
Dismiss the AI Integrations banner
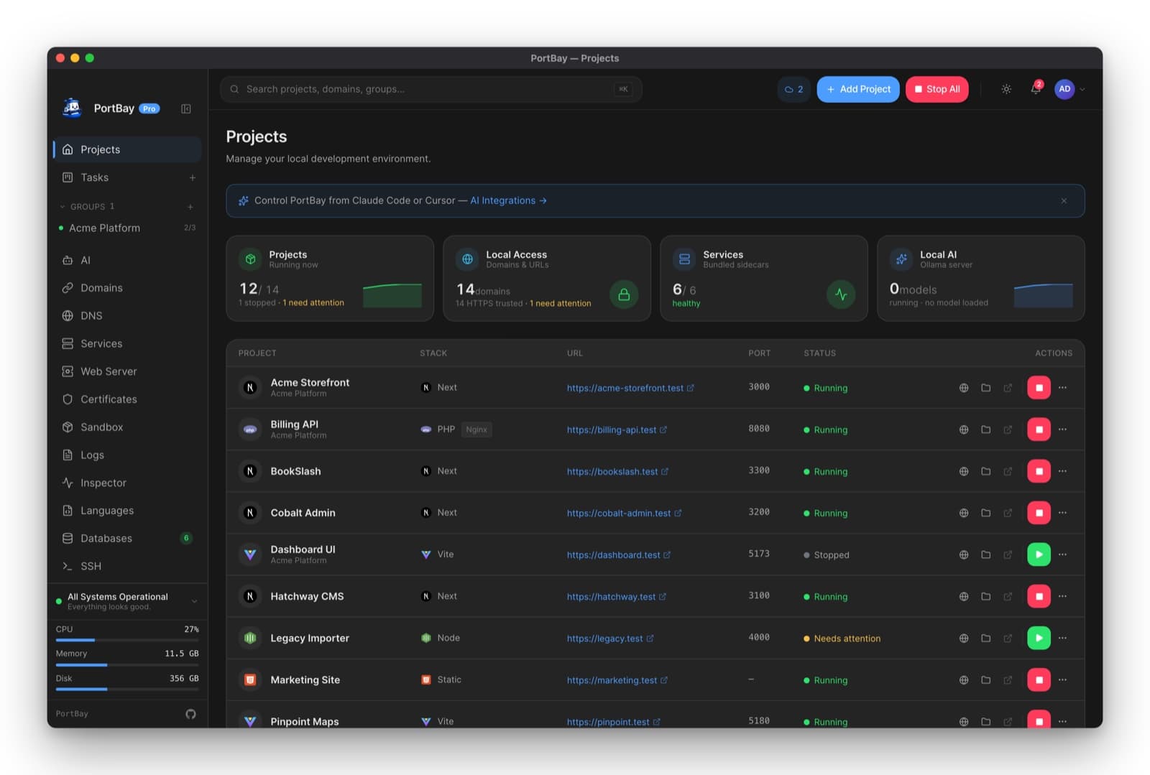1064,201
